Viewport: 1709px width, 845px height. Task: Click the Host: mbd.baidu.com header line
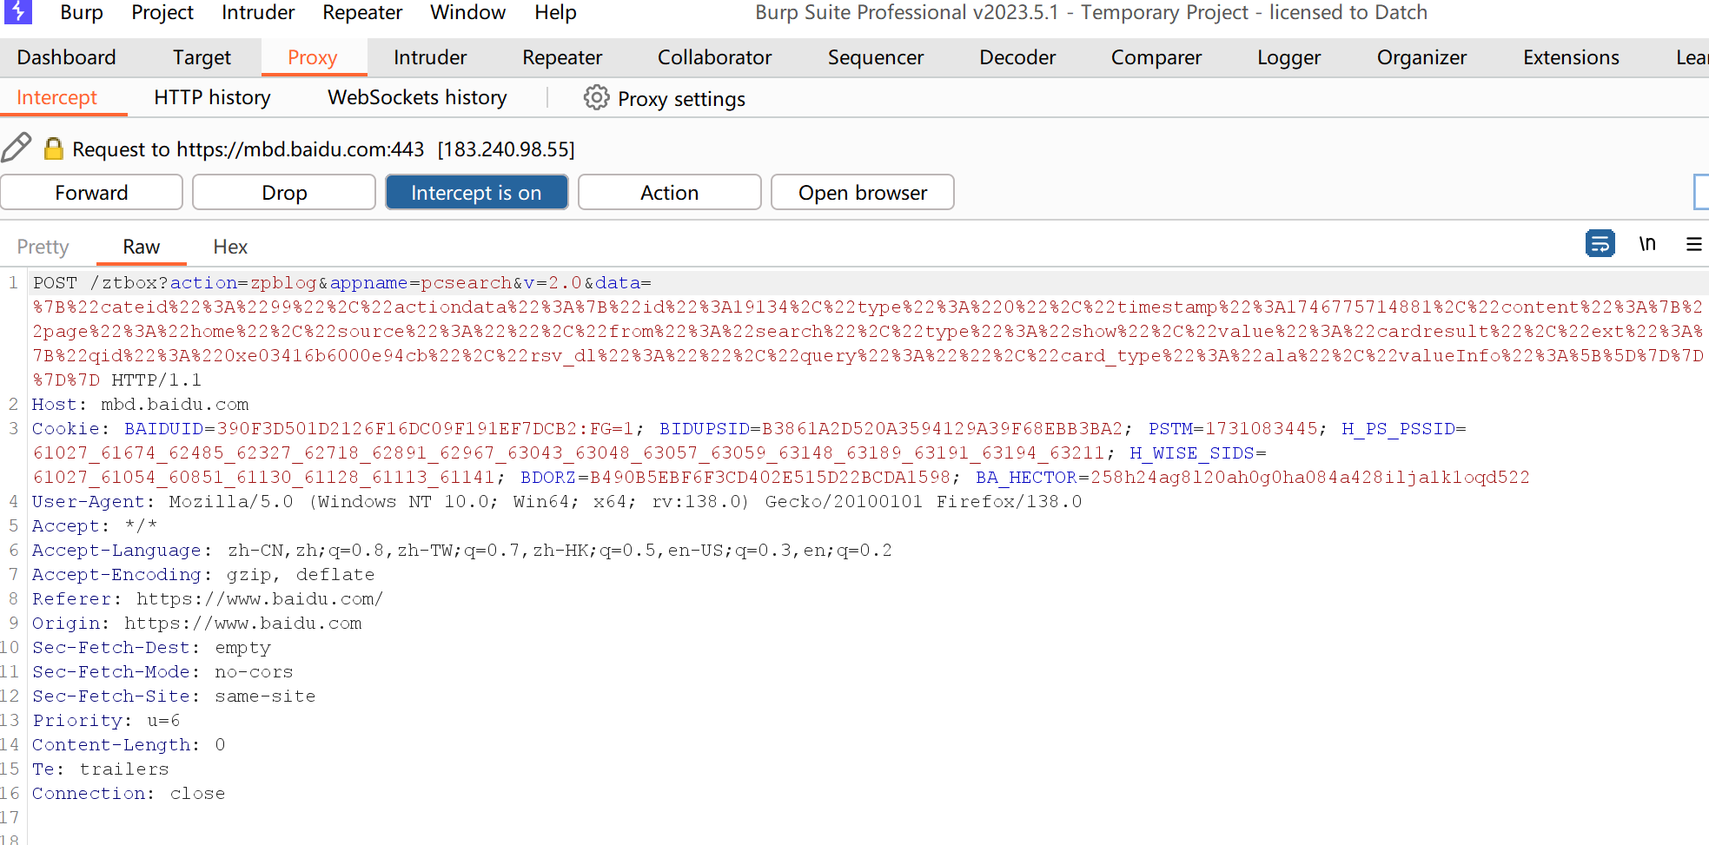click(x=140, y=404)
